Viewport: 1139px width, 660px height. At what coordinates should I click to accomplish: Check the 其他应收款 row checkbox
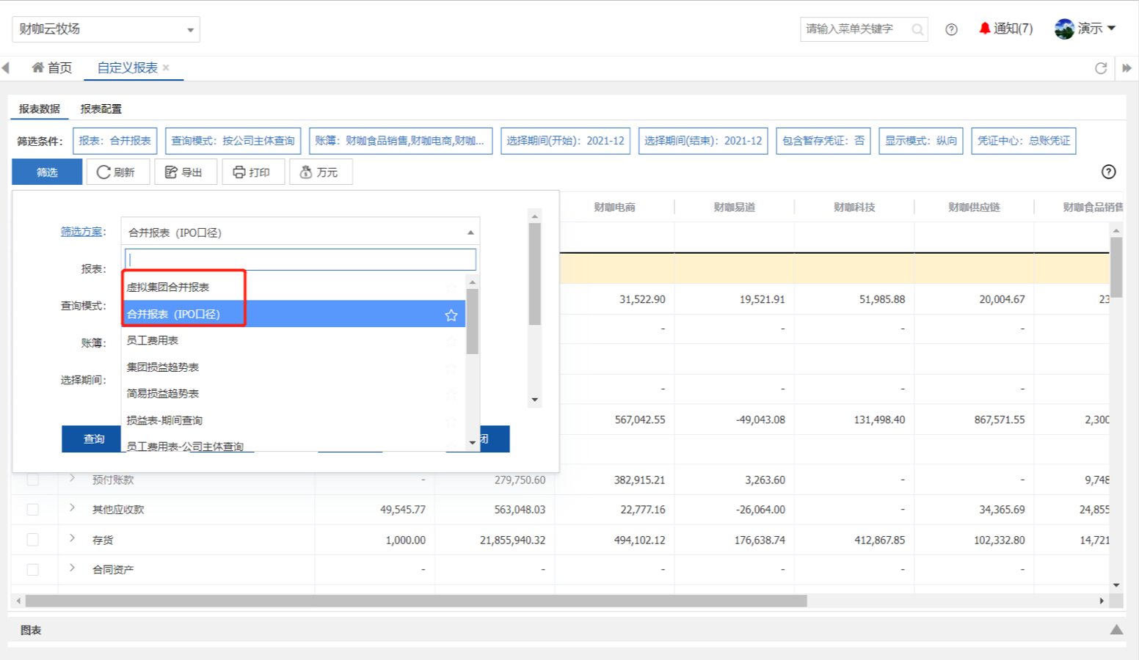pyautogui.click(x=32, y=510)
